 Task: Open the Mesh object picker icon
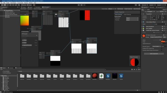click(166, 24)
